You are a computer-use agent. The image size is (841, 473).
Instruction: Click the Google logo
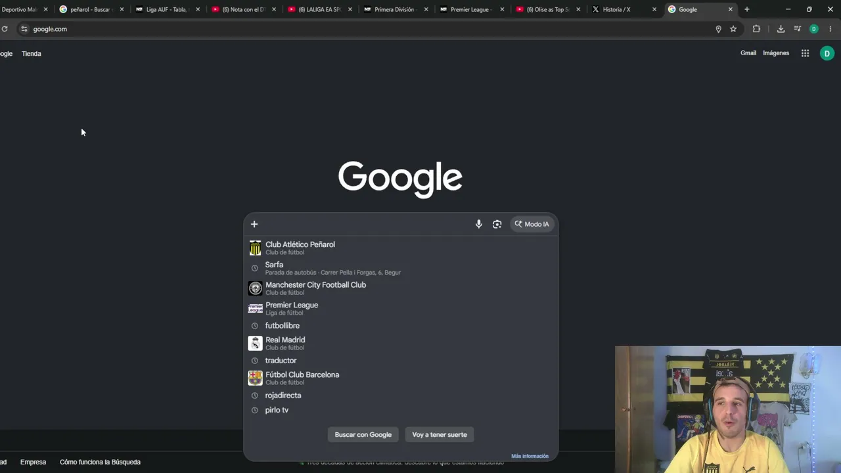point(400,179)
